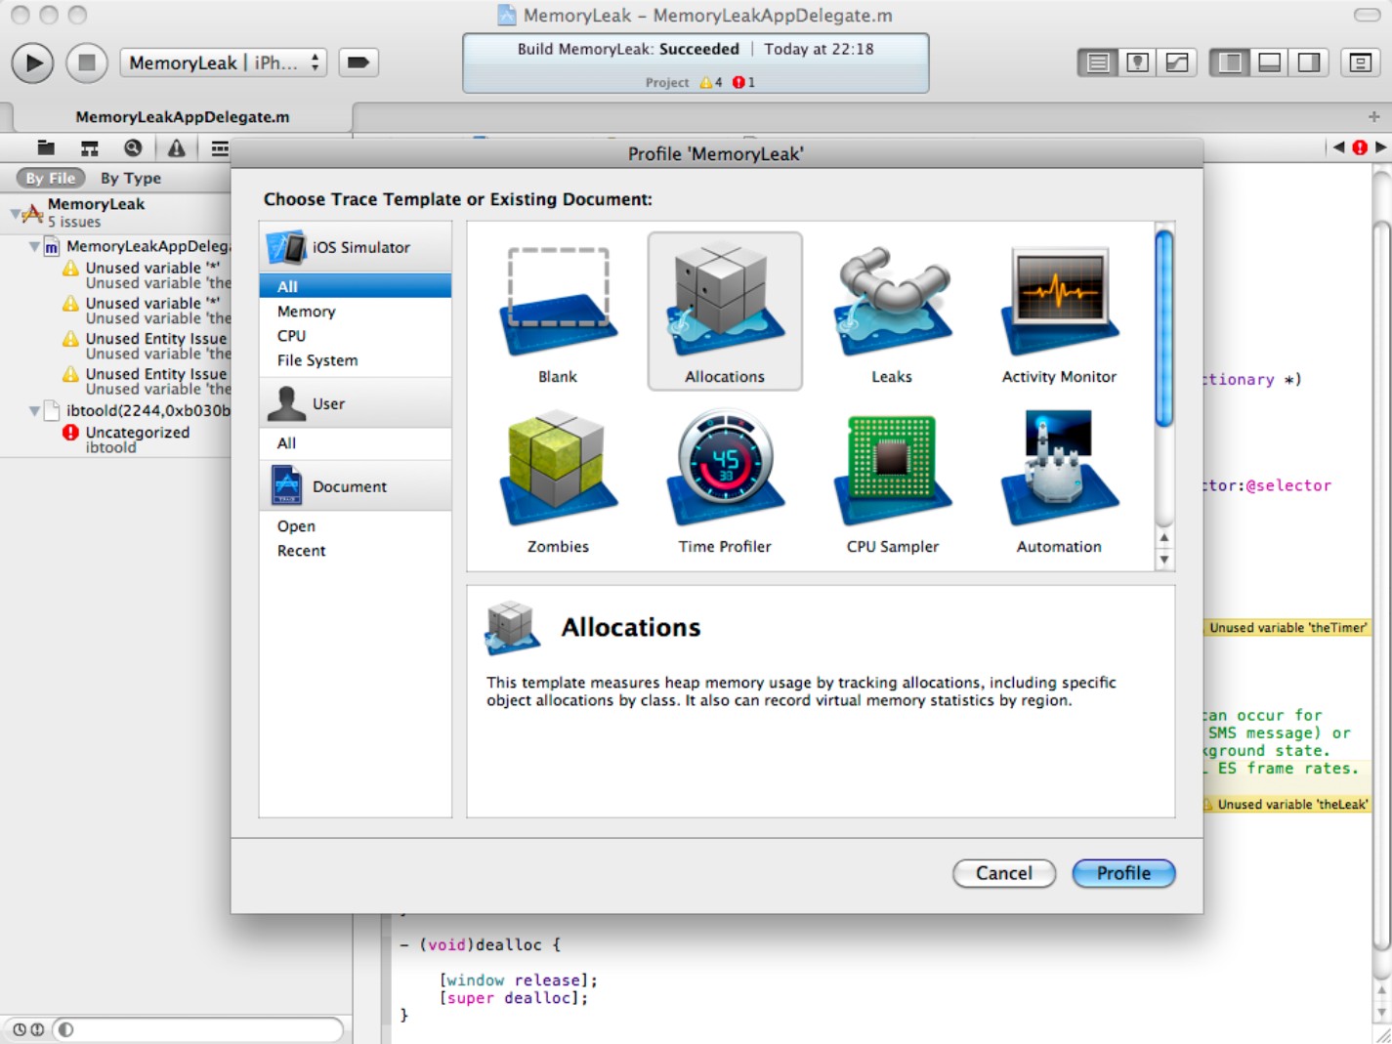Collapse the MemoryLeak project issues
Viewport: 1392px width, 1044px height.
click(15, 212)
